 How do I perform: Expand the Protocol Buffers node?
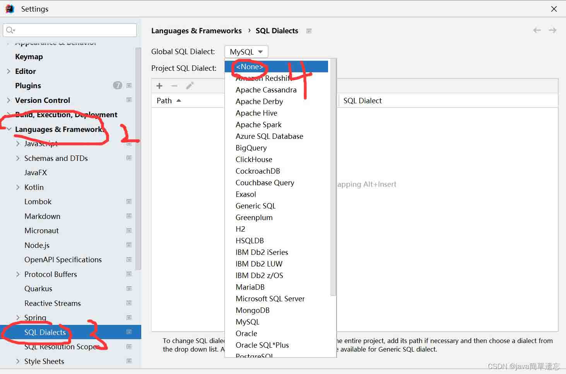pos(18,274)
